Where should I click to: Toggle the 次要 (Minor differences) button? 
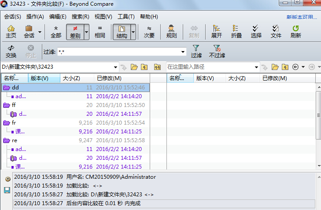149,32
